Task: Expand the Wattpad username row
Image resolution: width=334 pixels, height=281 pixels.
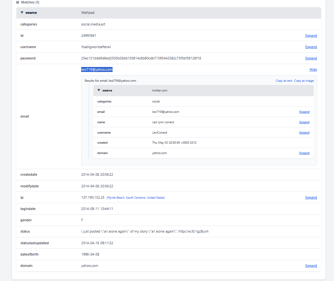Action: [311, 47]
